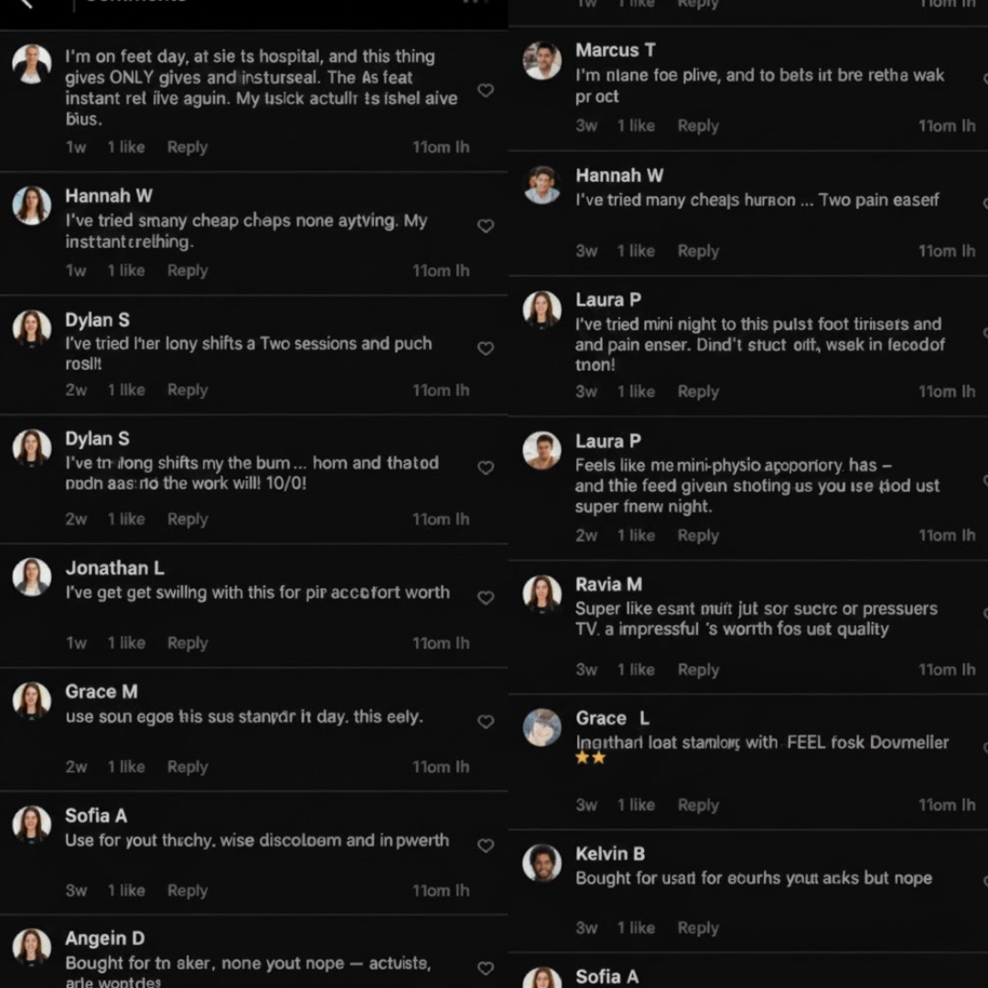This screenshot has width=988, height=988.
Task: Open the Marcus T username
Action: click(x=615, y=50)
